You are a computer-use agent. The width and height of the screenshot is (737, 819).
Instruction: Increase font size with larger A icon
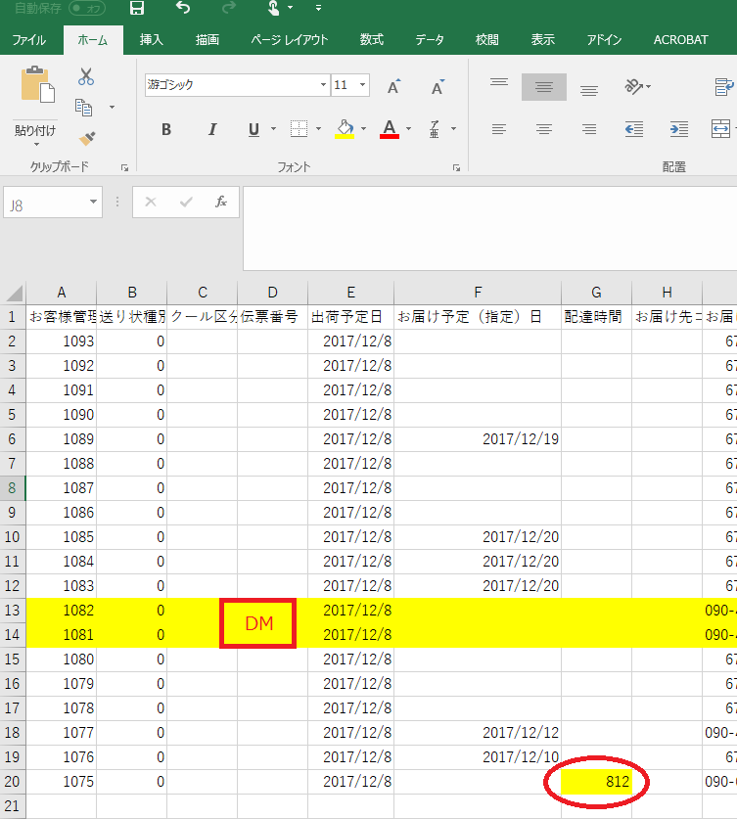pos(393,87)
